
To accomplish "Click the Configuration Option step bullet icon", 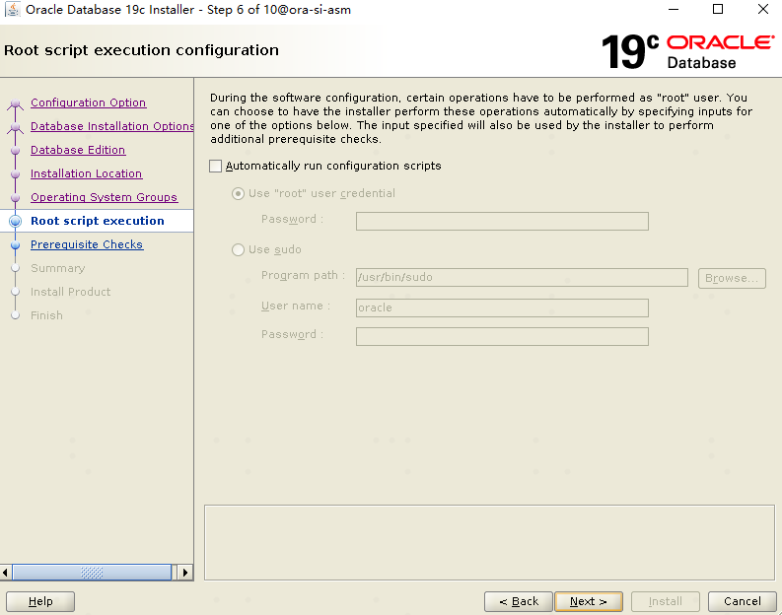I will [x=16, y=104].
